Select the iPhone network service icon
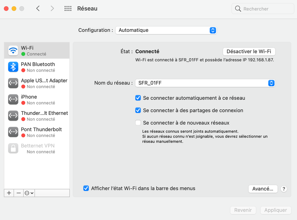Viewport: 297px width, 220px height. pos(13,99)
